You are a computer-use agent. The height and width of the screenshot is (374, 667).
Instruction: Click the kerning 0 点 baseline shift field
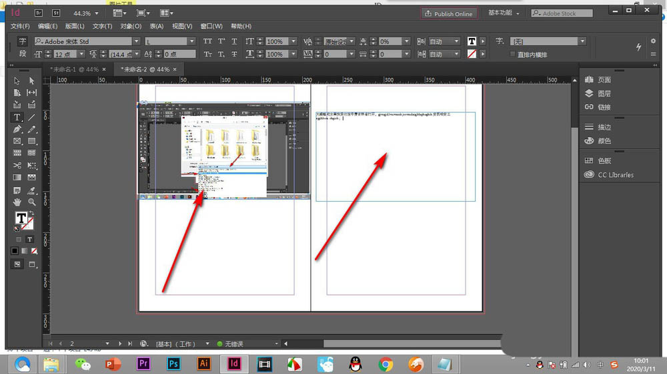tap(179, 55)
